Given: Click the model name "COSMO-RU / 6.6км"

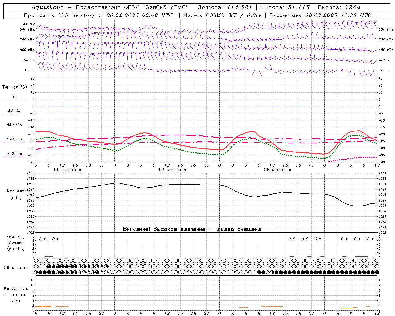Looking at the screenshot, I should pyautogui.click(x=234, y=15).
